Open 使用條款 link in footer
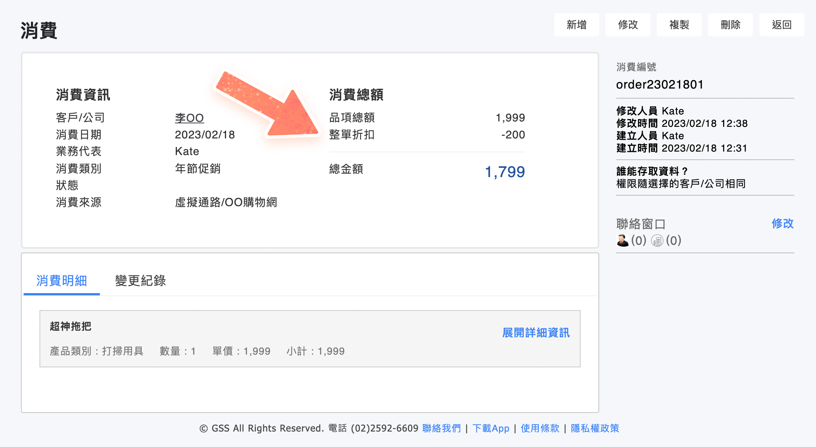The image size is (816, 447). click(x=540, y=428)
